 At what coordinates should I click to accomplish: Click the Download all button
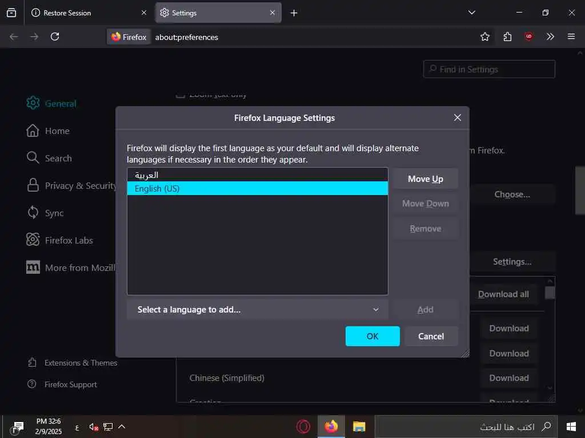click(503, 294)
